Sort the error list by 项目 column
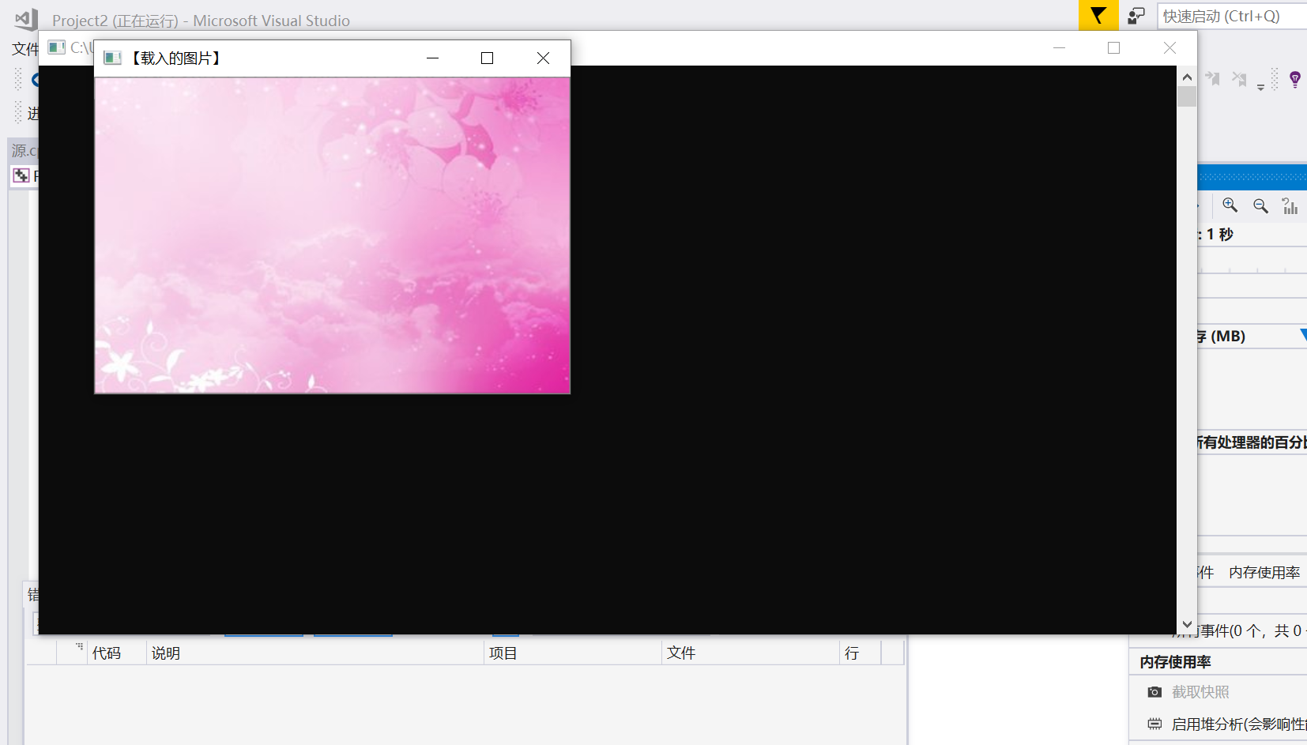This screenshot has width=1307, height=745. (572, 653)
